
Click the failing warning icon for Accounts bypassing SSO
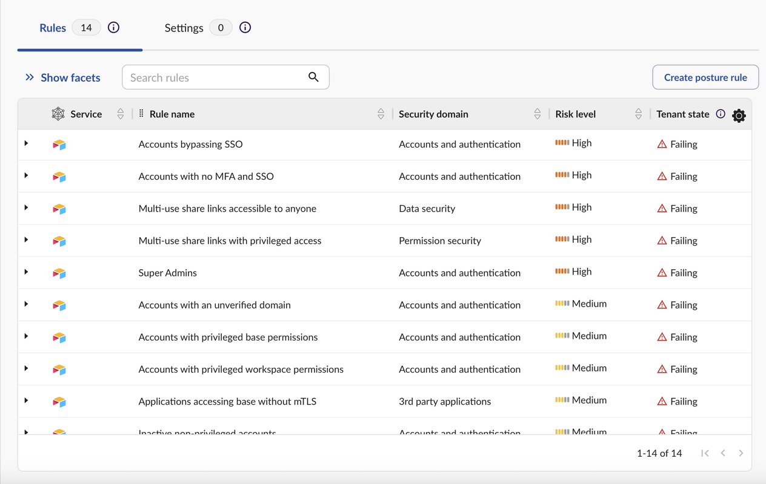[662, 144]
